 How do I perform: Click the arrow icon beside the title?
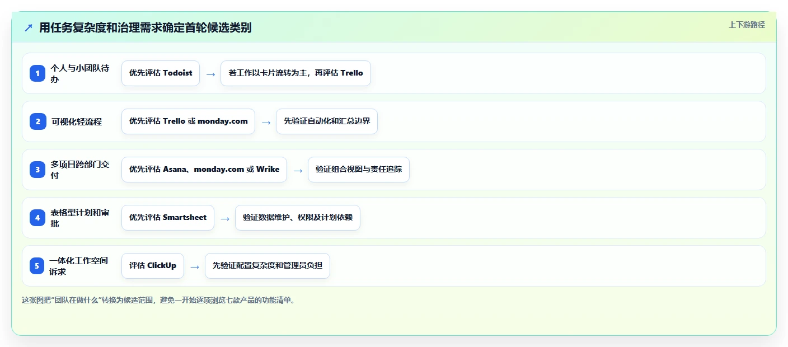click(x=29, y=28)
